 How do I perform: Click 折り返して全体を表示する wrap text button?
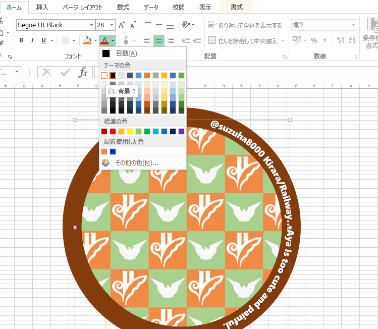245,25
